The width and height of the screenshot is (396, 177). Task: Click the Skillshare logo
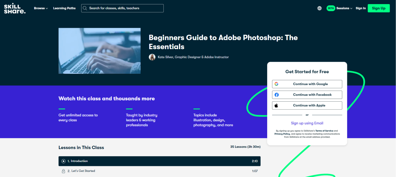click(14, 8)
